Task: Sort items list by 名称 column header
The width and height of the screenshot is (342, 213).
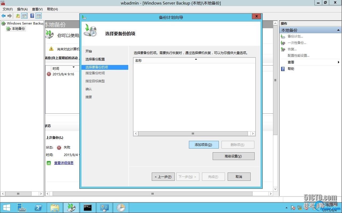Action: (194, 60)
